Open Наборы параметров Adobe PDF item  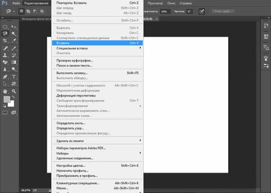(x=98, y=148)
